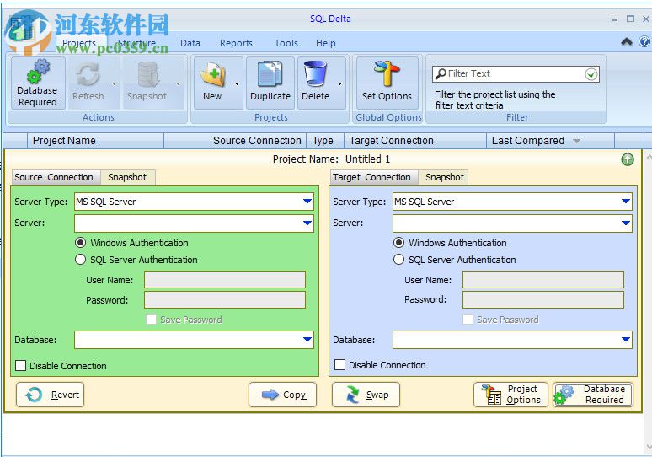Open target Database dropdown
The height and width of the screenshot is (457, 652).
[x=626, y=340]
